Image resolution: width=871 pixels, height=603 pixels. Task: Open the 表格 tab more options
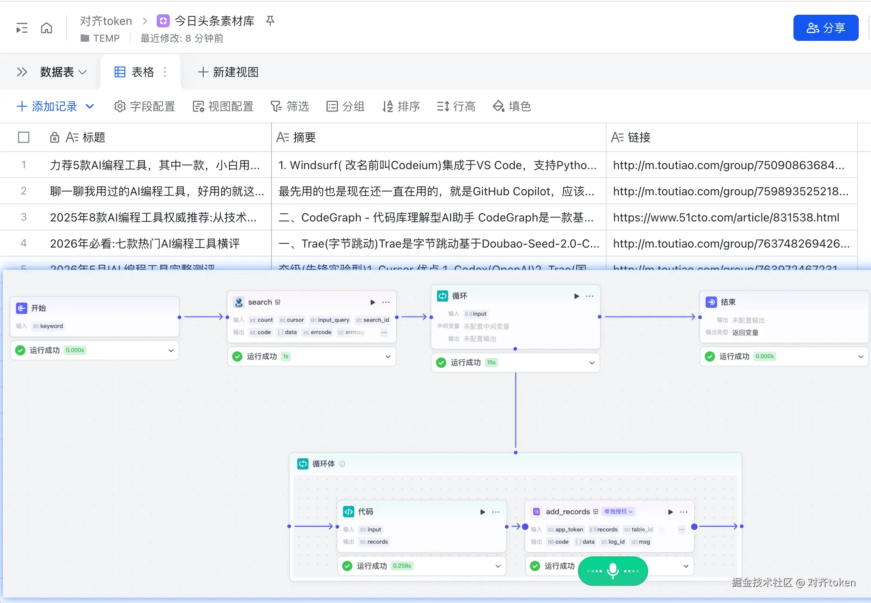click(x=165, y=72)
